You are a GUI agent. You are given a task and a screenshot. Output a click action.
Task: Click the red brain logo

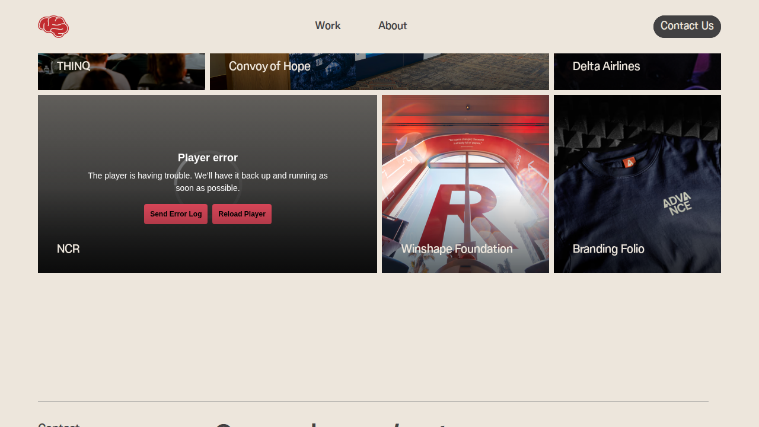coord(53,27)
